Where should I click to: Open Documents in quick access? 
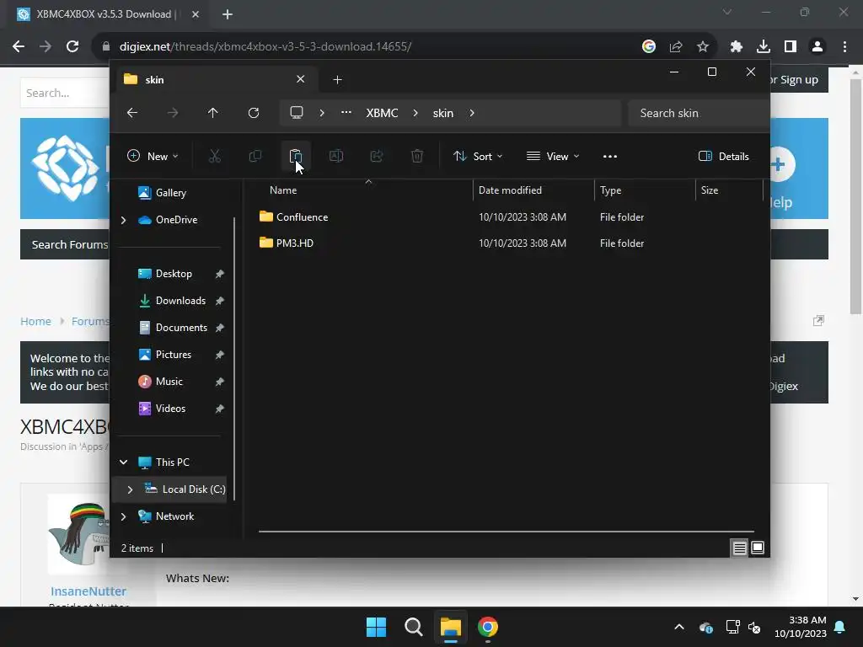(181, 328)
